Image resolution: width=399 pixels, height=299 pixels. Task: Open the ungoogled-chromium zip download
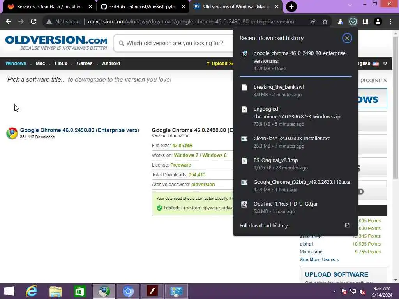(x=296, y=116)
